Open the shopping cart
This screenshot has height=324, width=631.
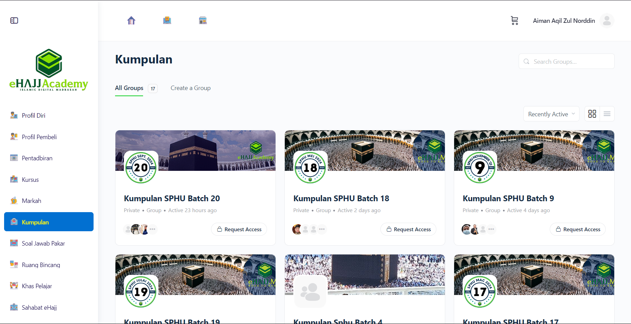(x=515, y=20)
